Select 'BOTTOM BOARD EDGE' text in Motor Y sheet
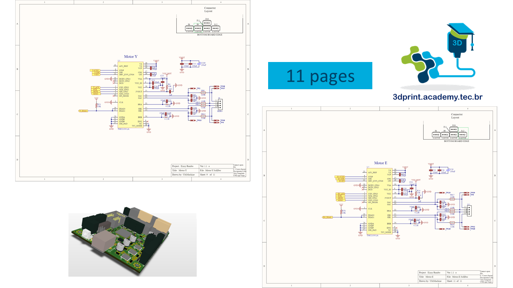Image resolution: width=513 pixels, height=288 pixels. pos(210,35)
